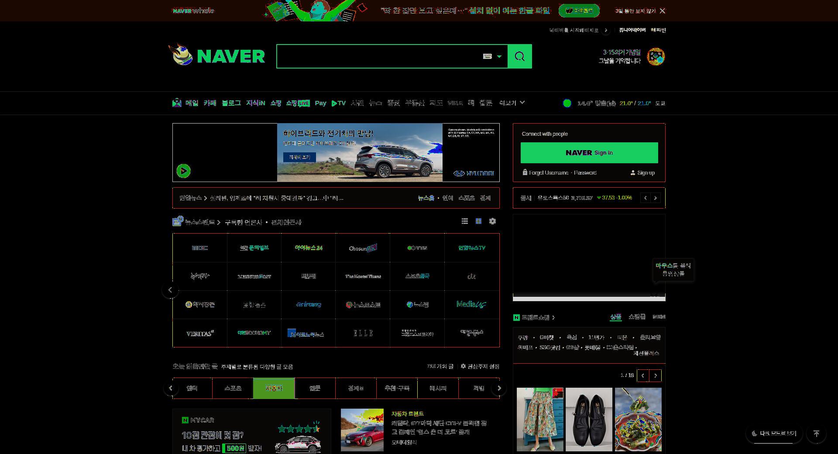Image resolution: width=838 pixels, height=454 pixels.
Task: Click Forgot Username link
Action: coord(549,173)
